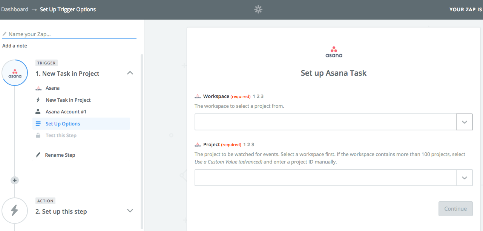The height and width of the screenshot is (231, 483).
Task: Click the 'YOUR ZAP IS' status text
Action: 466,10
